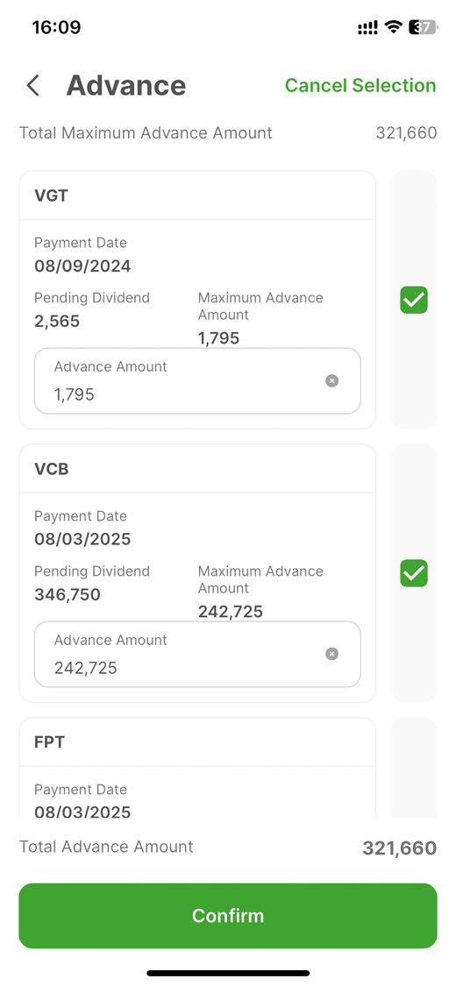Screen dimensions: 456x986
Task: Confirm the advance request
Action: coord(228,916)
